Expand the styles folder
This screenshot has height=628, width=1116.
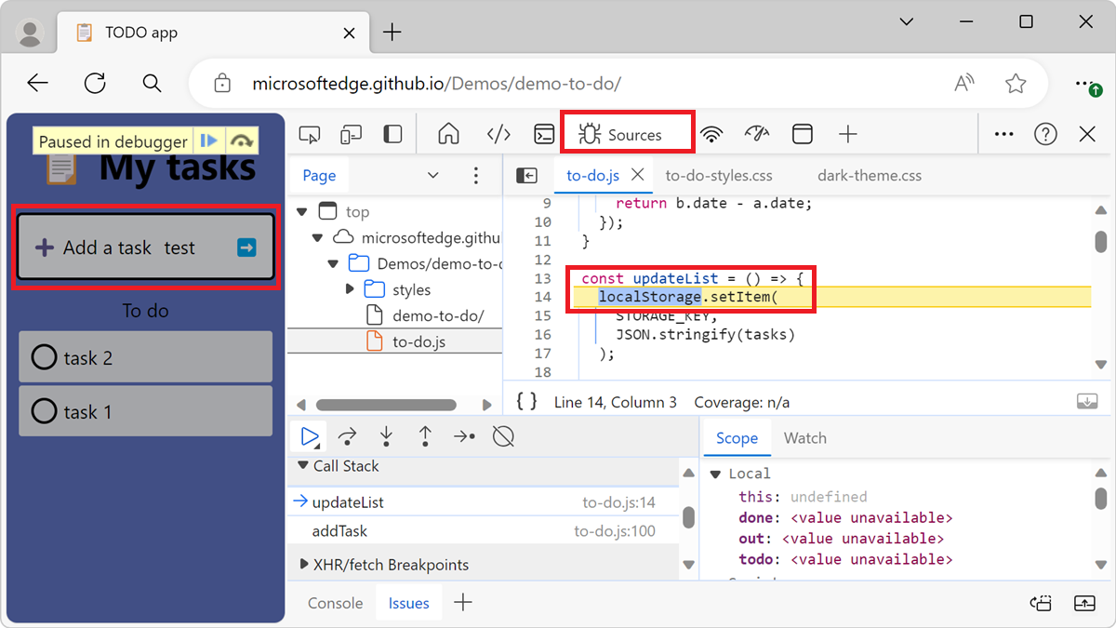click(x=349, y=289)
